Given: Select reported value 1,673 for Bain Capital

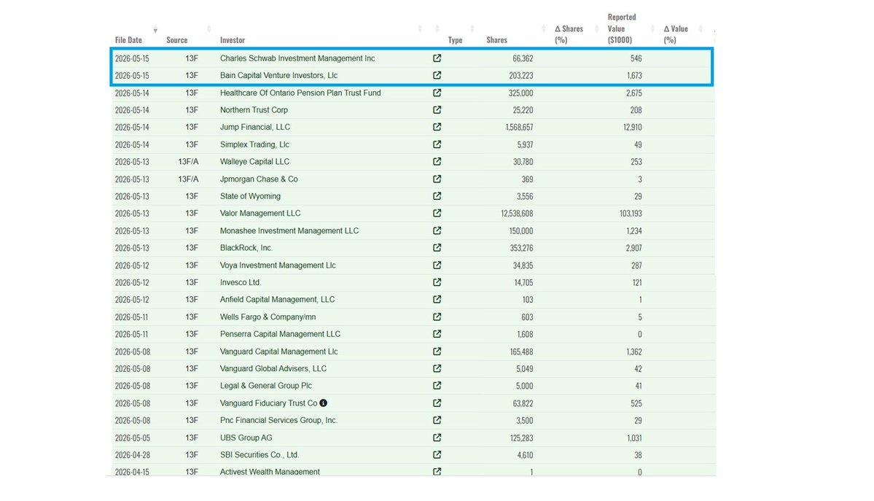Looking at the screenshot, I should (x=633, y=75).
